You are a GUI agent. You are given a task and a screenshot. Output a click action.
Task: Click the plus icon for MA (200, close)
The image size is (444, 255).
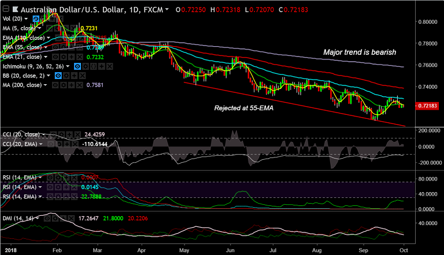point(72,85)
